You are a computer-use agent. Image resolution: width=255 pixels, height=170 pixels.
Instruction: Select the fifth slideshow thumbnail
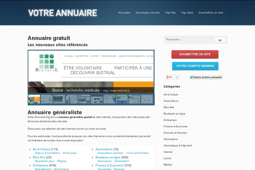pos(84,99)
